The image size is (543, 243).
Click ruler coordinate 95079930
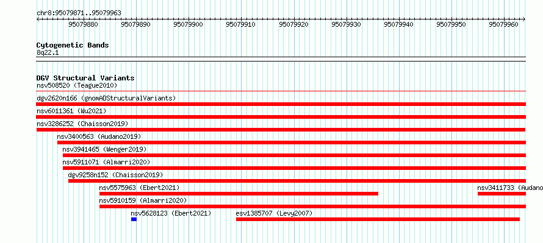coord(347,24)
